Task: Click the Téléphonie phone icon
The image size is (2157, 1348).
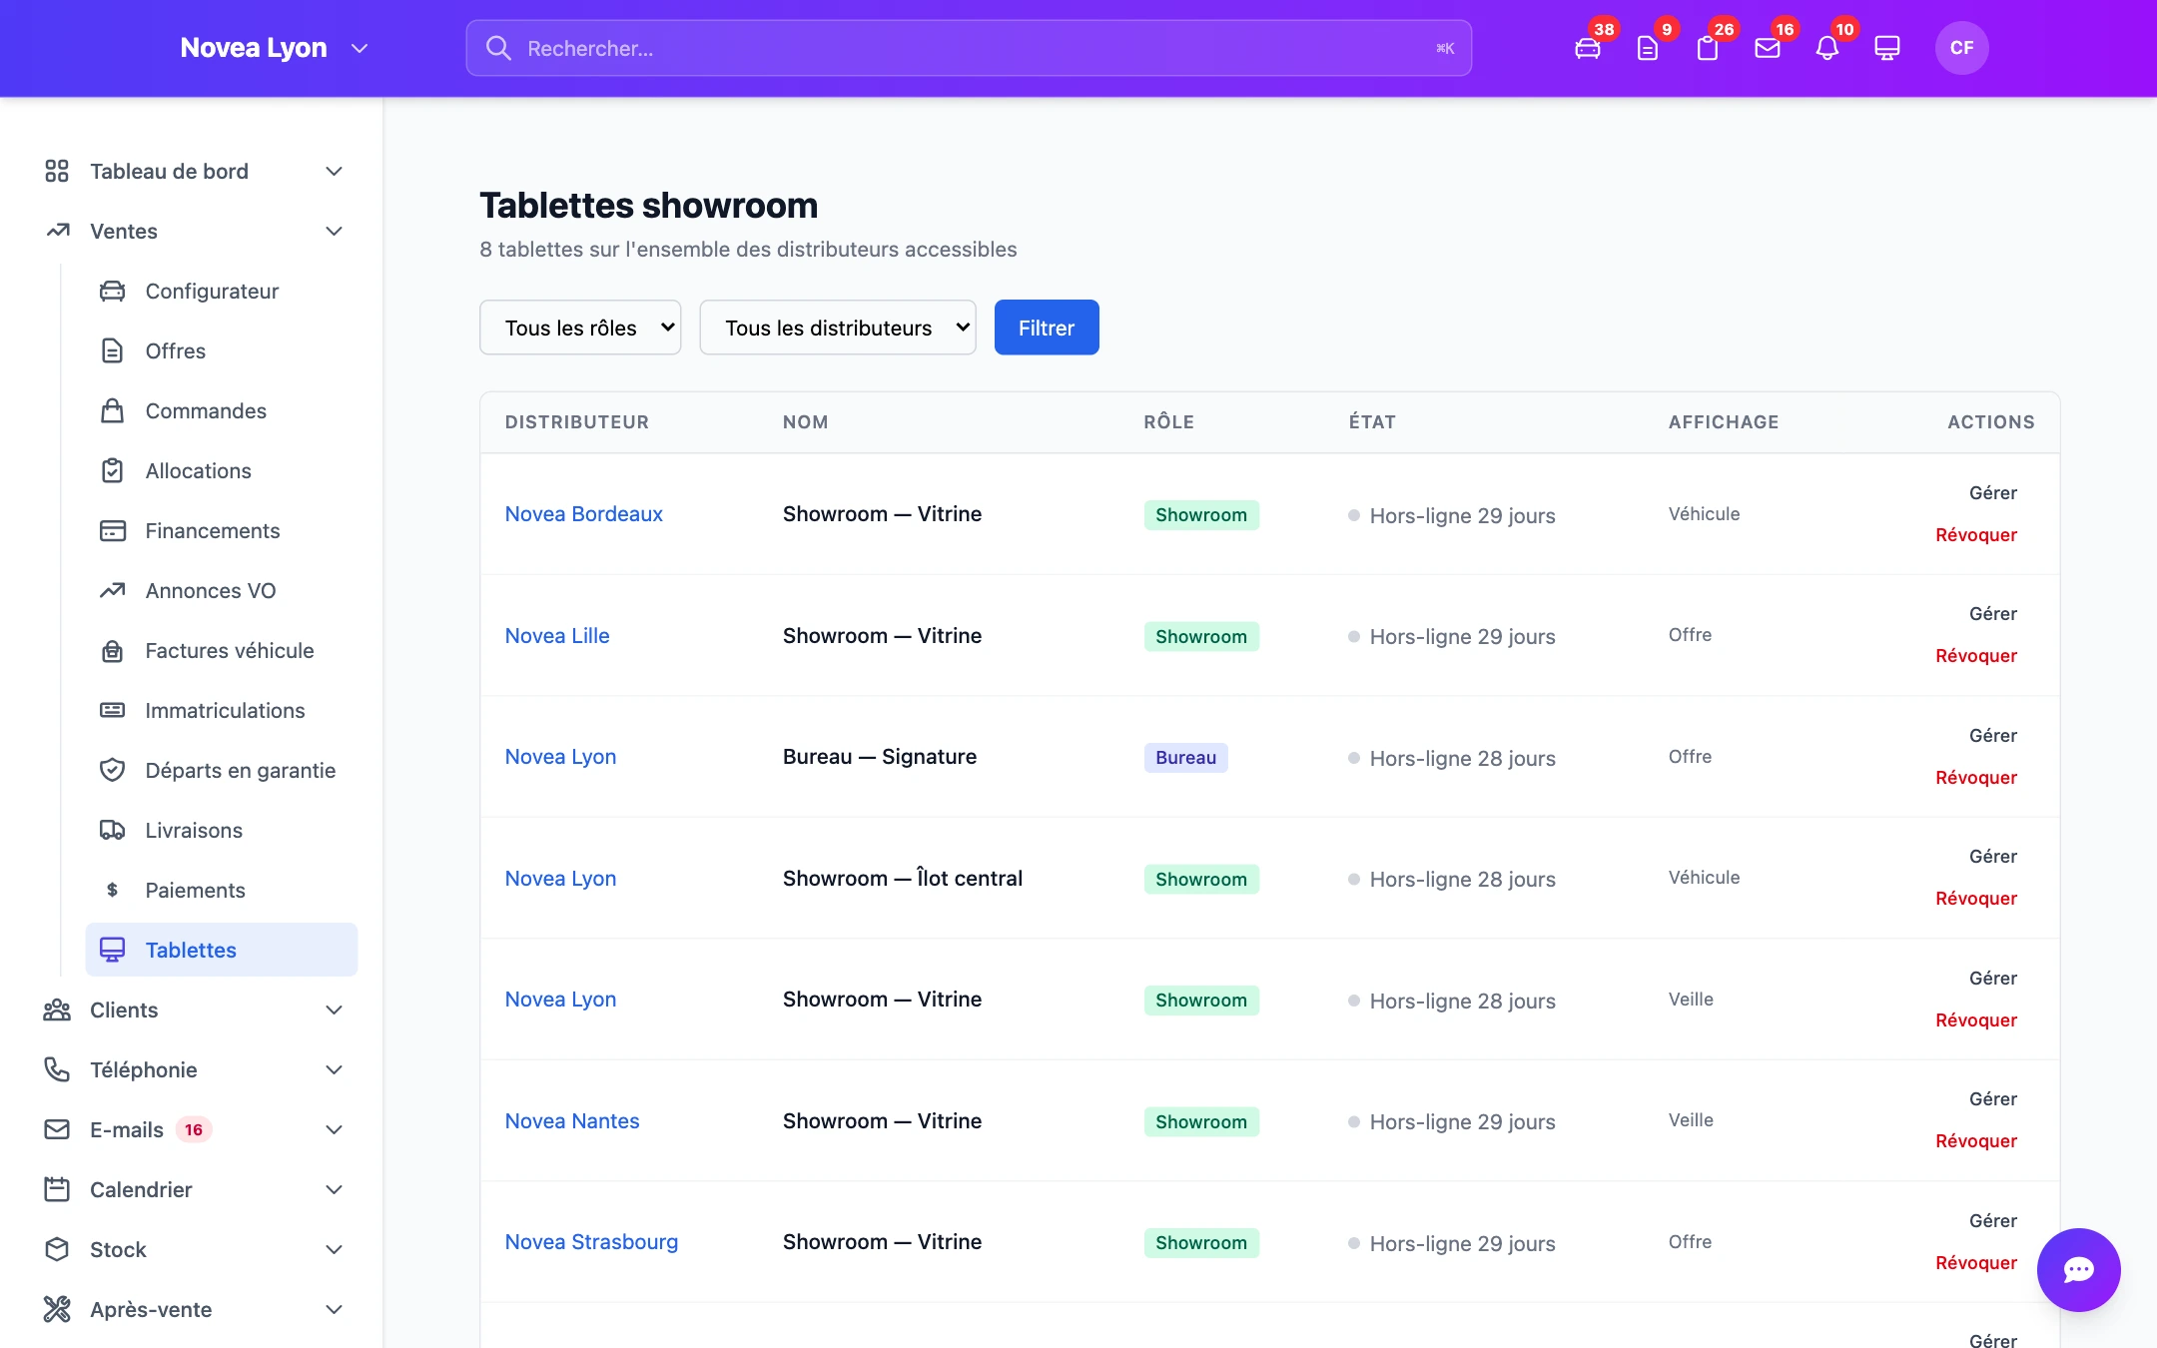Action: tap(57, 1069)
